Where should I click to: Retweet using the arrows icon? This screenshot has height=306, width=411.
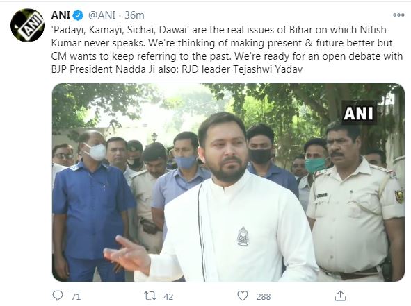(x=150, y=296)
